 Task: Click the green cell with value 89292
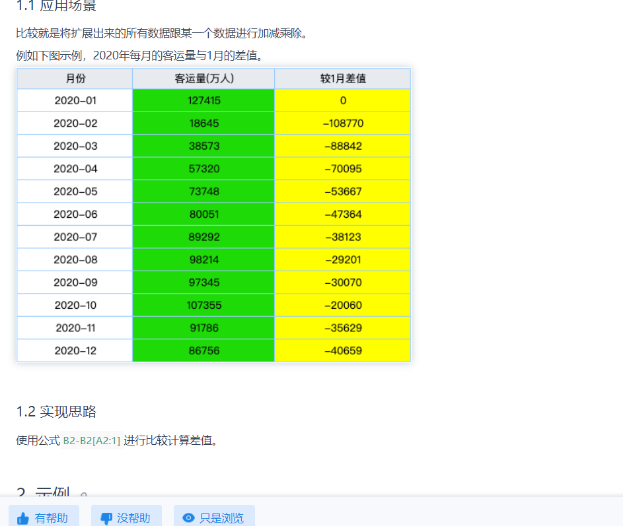pyautogui.click(x=203, y=236)
